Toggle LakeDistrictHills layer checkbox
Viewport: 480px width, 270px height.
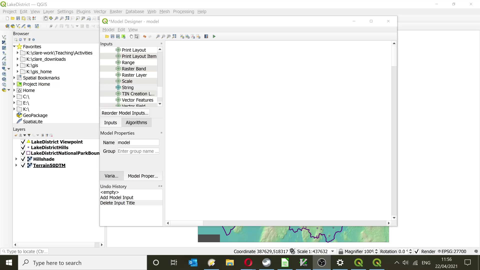tap(23, 147)
